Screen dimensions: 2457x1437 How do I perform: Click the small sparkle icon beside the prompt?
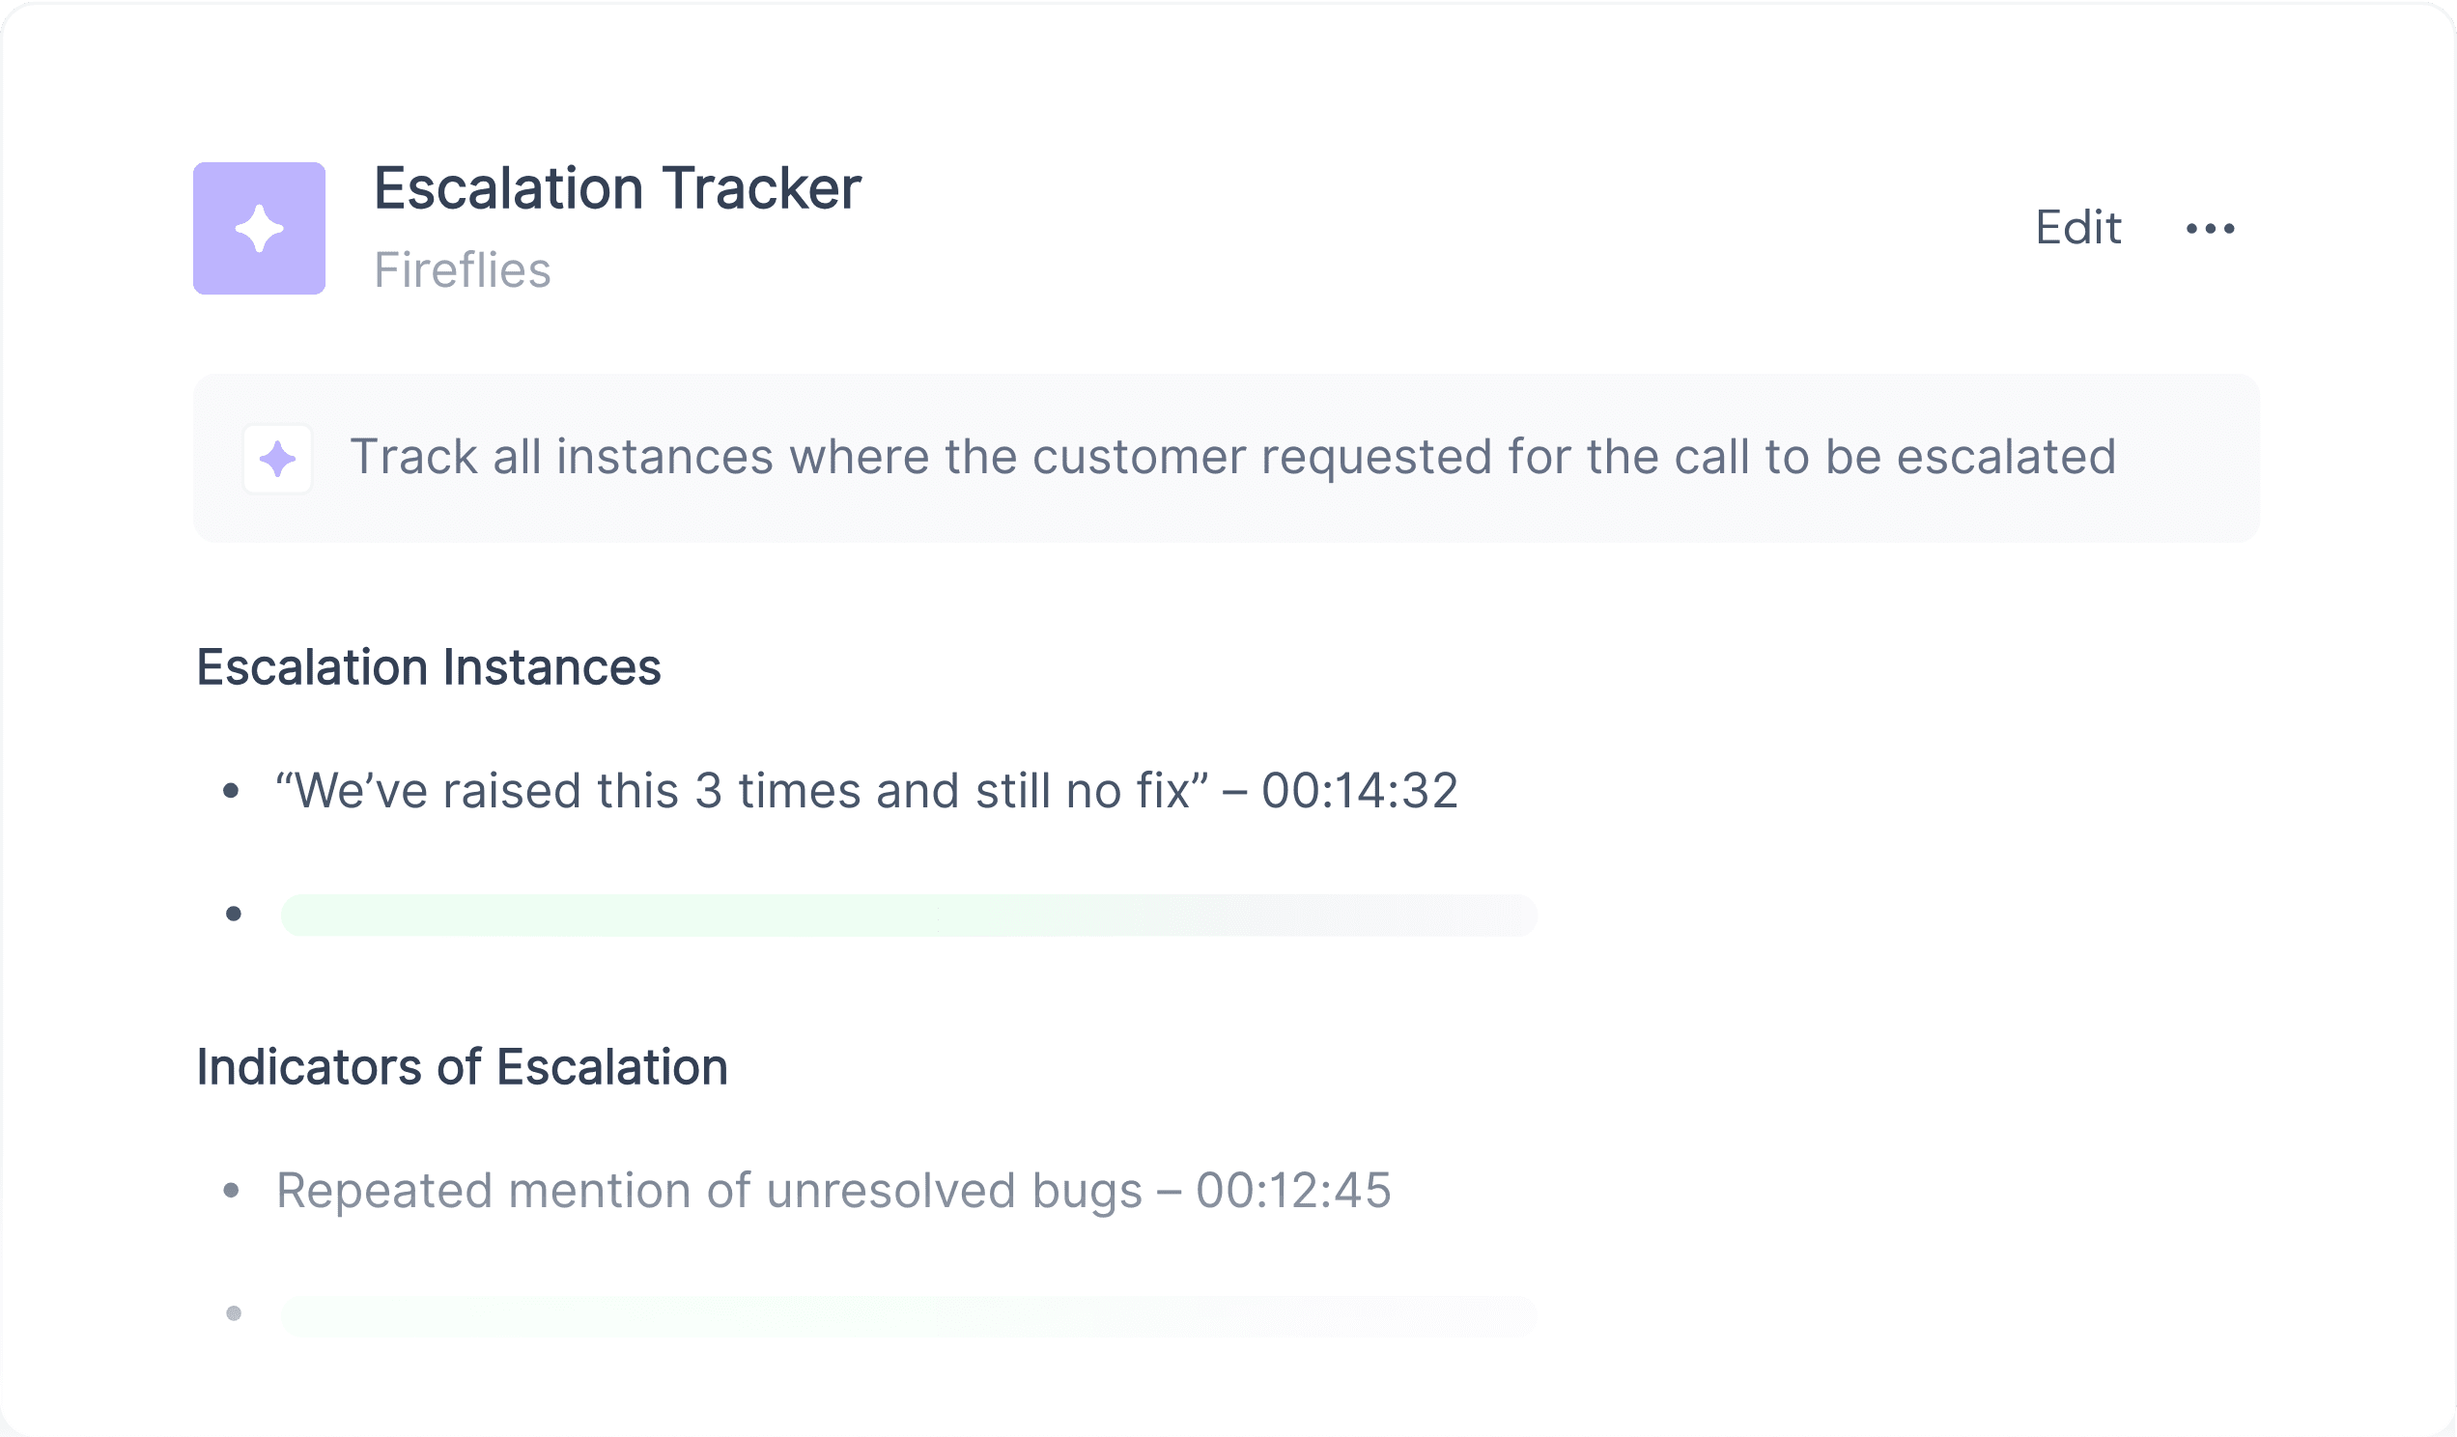tap(278, 458)
